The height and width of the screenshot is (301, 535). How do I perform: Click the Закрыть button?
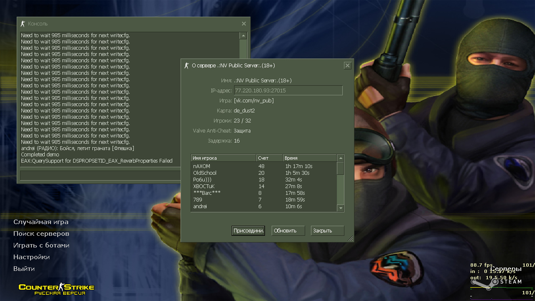pyautogui.click(x=327, y=231)
